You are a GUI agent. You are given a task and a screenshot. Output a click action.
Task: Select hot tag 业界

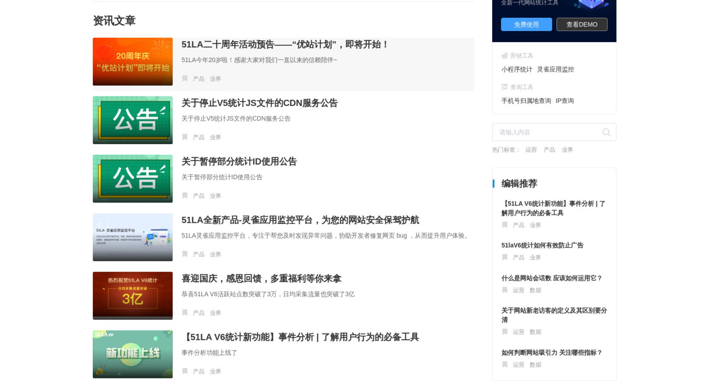pyautogui.click(x=567, y=150)
